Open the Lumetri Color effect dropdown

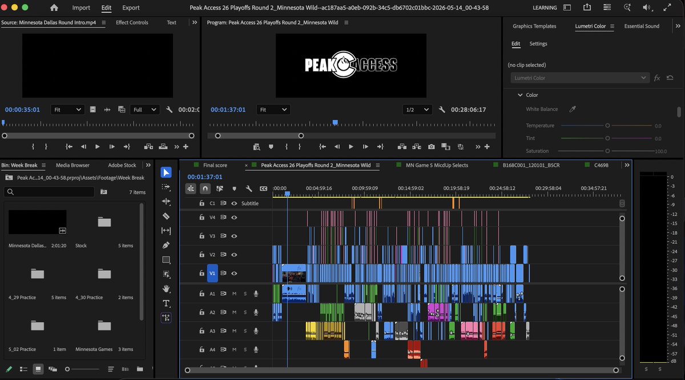point(579,78)
